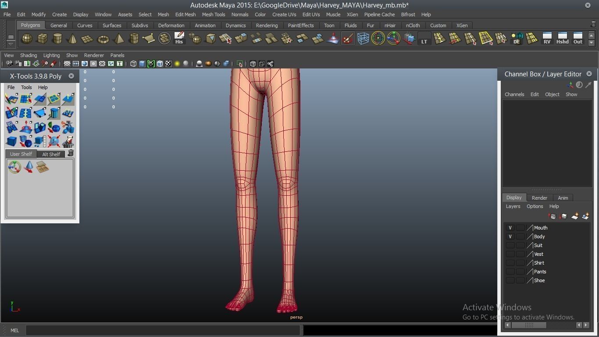Select the paint brush tool shelf icon

pos(348,39)
